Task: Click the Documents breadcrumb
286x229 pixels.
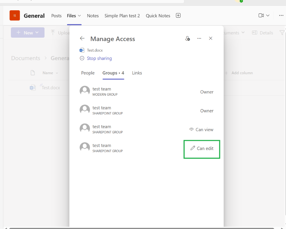Action: [26, 58]
